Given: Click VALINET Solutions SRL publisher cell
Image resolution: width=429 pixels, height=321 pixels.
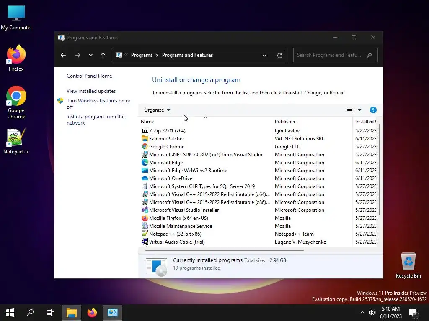Looking at the screenshot, I should (x=299, y=138).
